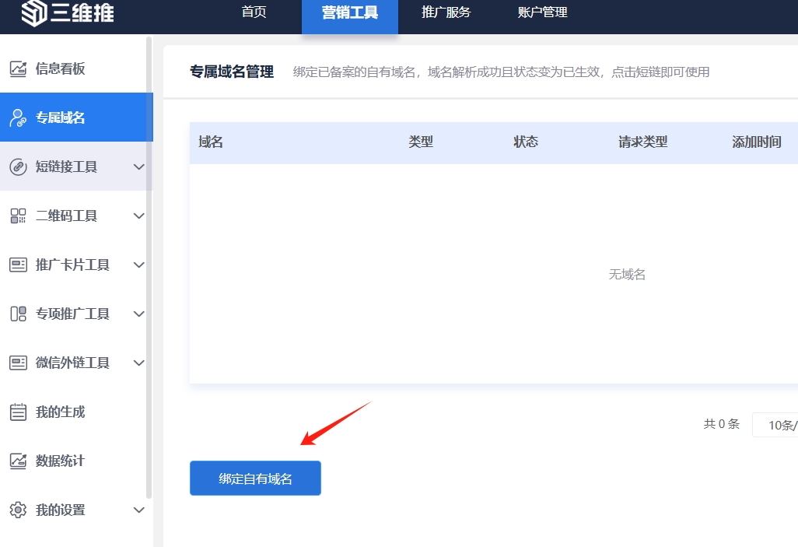
Task: Click the 专属域名 user-link icon
Action: coord(18,117)
